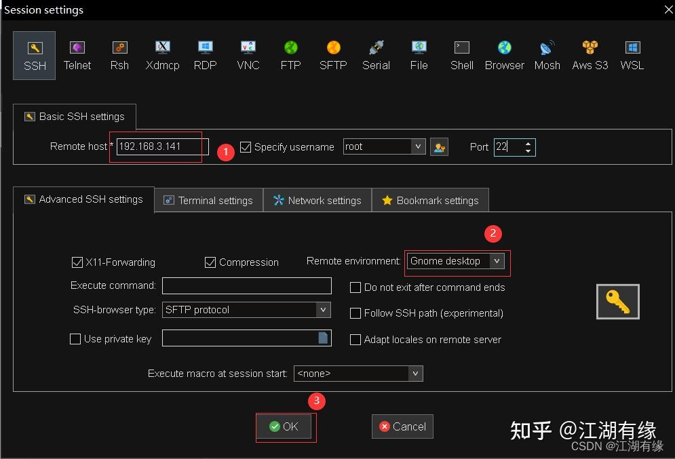Select the File session type
Image resolution: width=675 pixels, height=459 pixels.
click(419, 56)
